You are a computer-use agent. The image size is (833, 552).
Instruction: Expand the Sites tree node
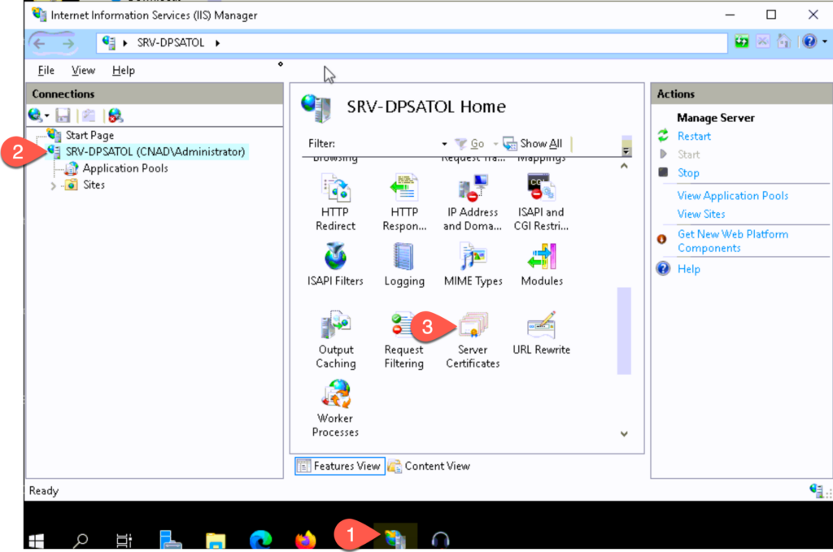tap(54, 185)
